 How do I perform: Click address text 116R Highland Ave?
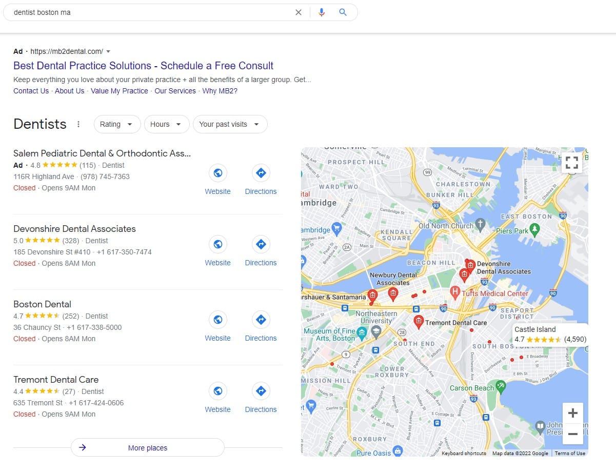(44, 176)
